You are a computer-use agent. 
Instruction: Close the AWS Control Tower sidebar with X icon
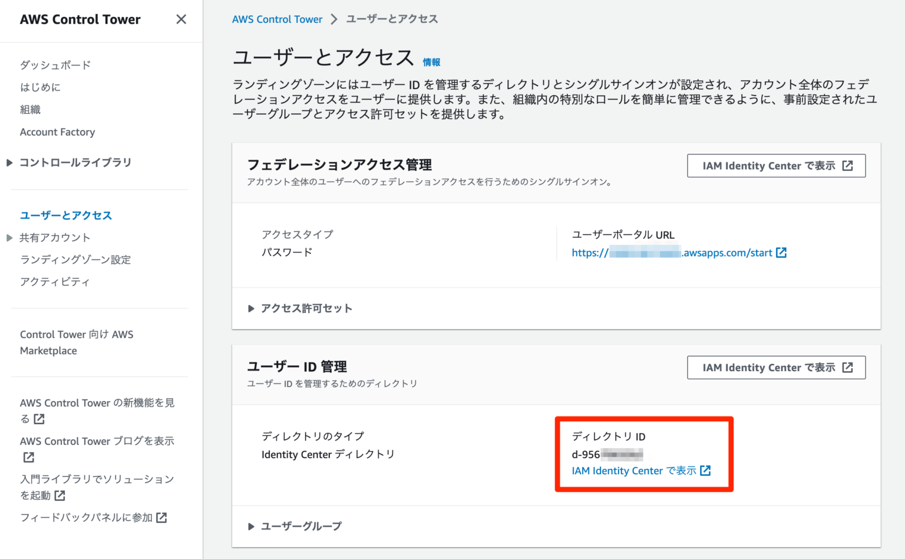(180, 19)
